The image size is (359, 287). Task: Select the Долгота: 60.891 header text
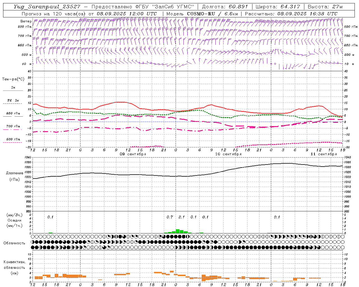pyautogui.click(x=225, y=7)
